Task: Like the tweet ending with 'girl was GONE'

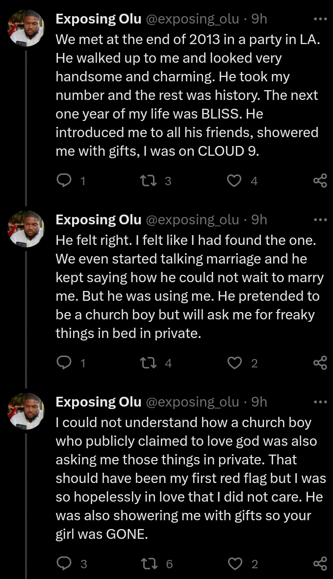Action: (x=235, y=564)
